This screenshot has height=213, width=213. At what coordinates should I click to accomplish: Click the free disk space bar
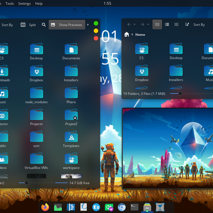click(x=61, y=183)
